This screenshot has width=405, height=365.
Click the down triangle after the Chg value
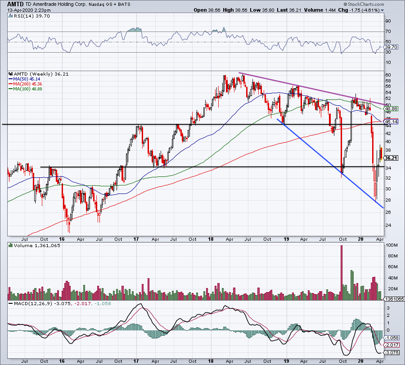pos(382,10)
